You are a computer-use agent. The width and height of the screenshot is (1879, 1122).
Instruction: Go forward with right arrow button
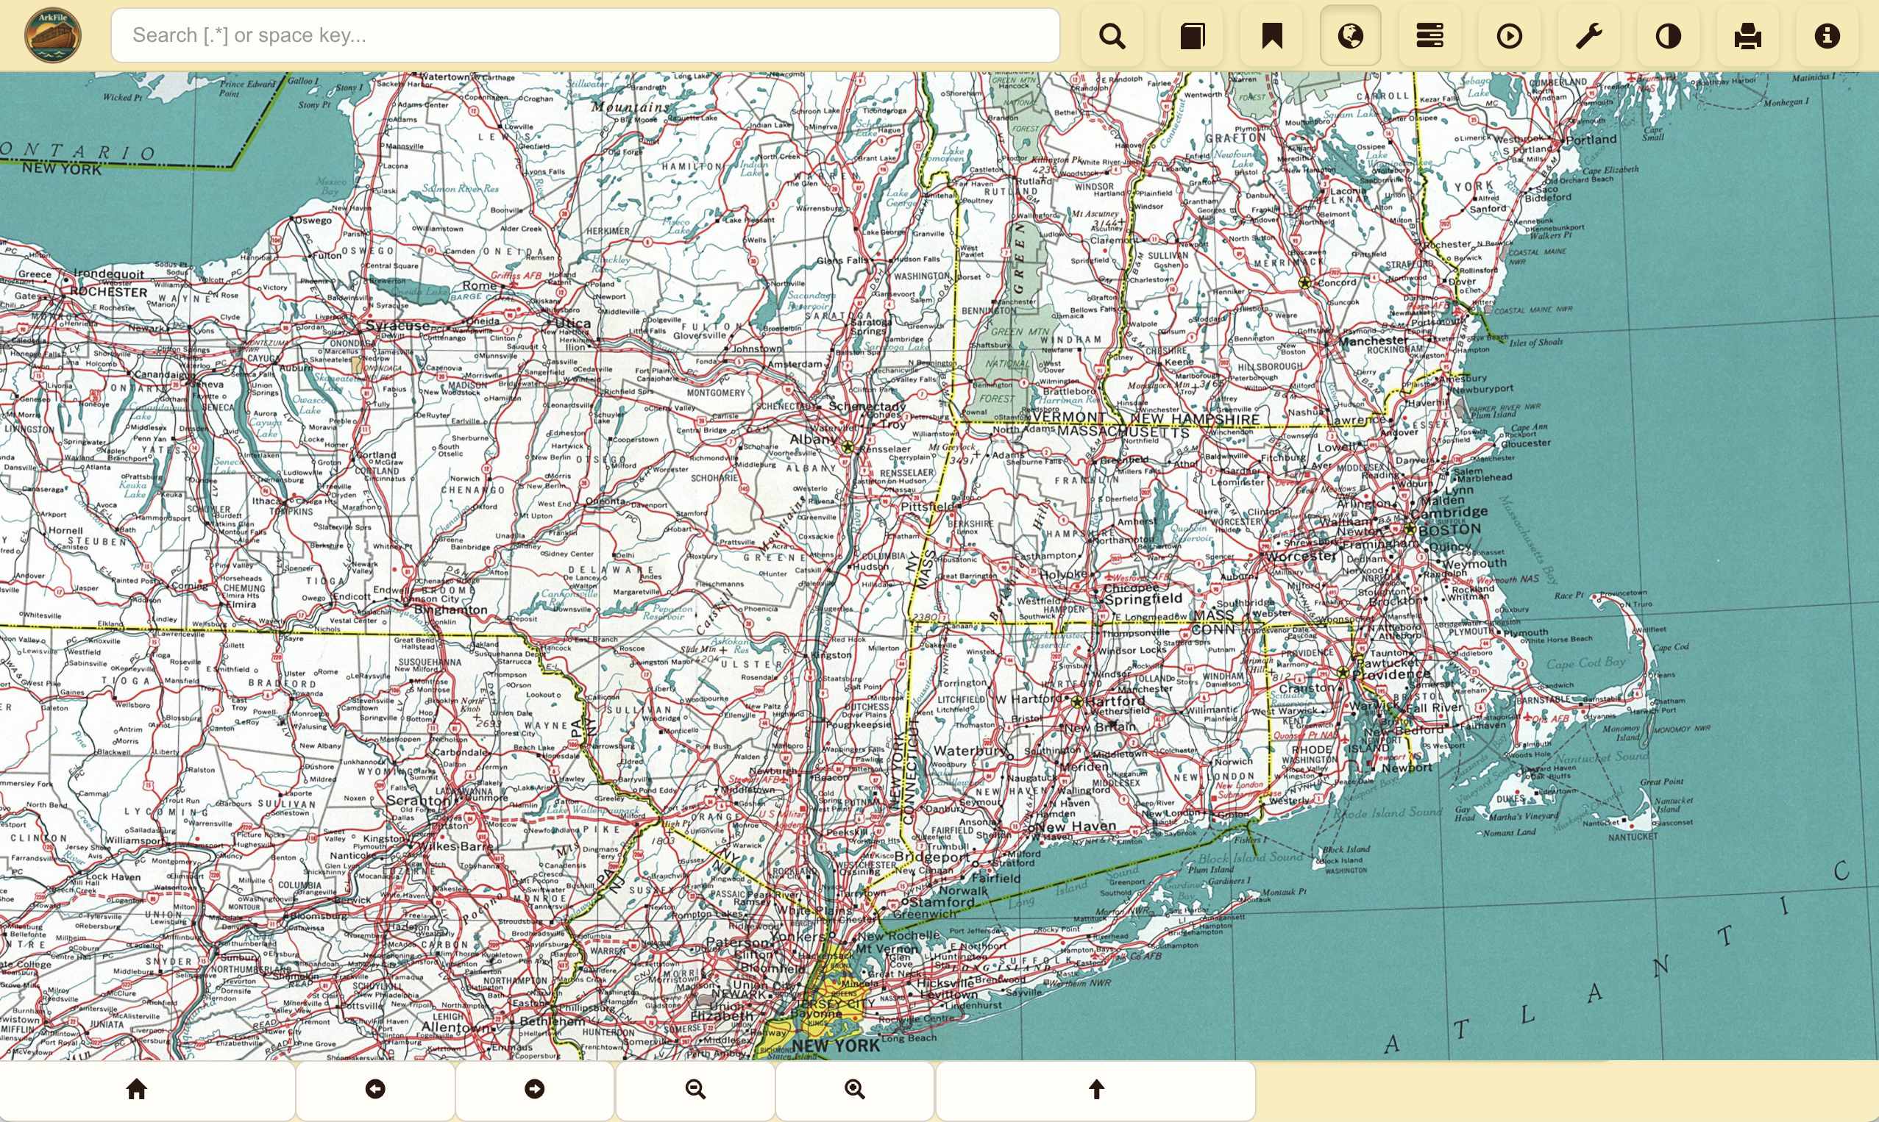(535, 1089)
